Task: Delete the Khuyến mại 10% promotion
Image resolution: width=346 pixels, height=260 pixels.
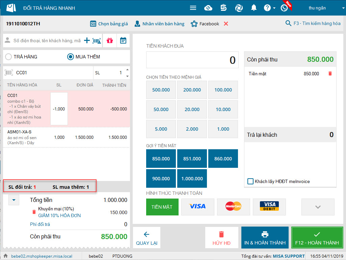Action: tap(34, 212)
